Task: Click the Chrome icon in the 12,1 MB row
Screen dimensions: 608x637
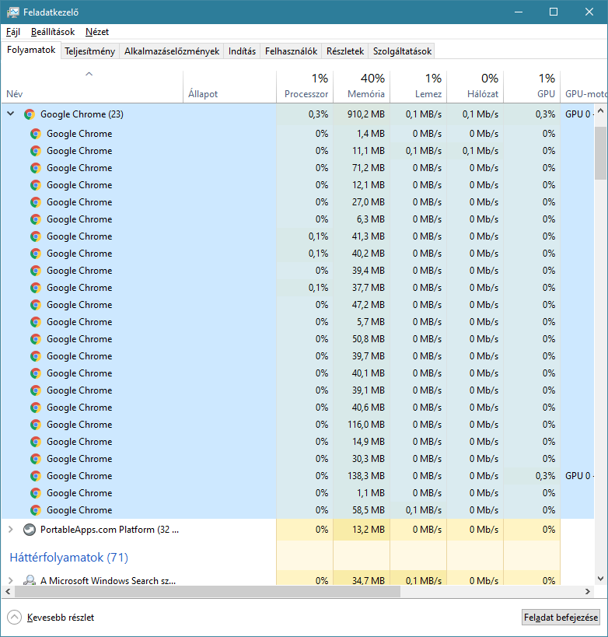Action: click(36, 185)
